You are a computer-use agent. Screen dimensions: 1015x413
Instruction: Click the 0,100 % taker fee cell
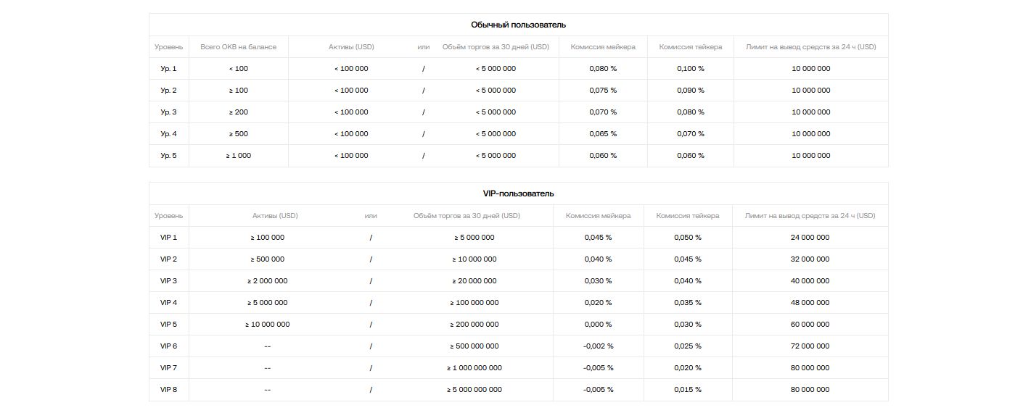click(690, 69)
